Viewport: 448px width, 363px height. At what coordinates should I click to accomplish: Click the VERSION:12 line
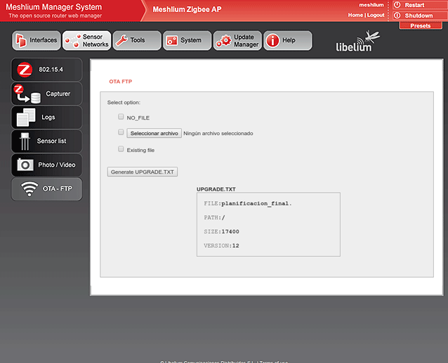pos(221,246)
